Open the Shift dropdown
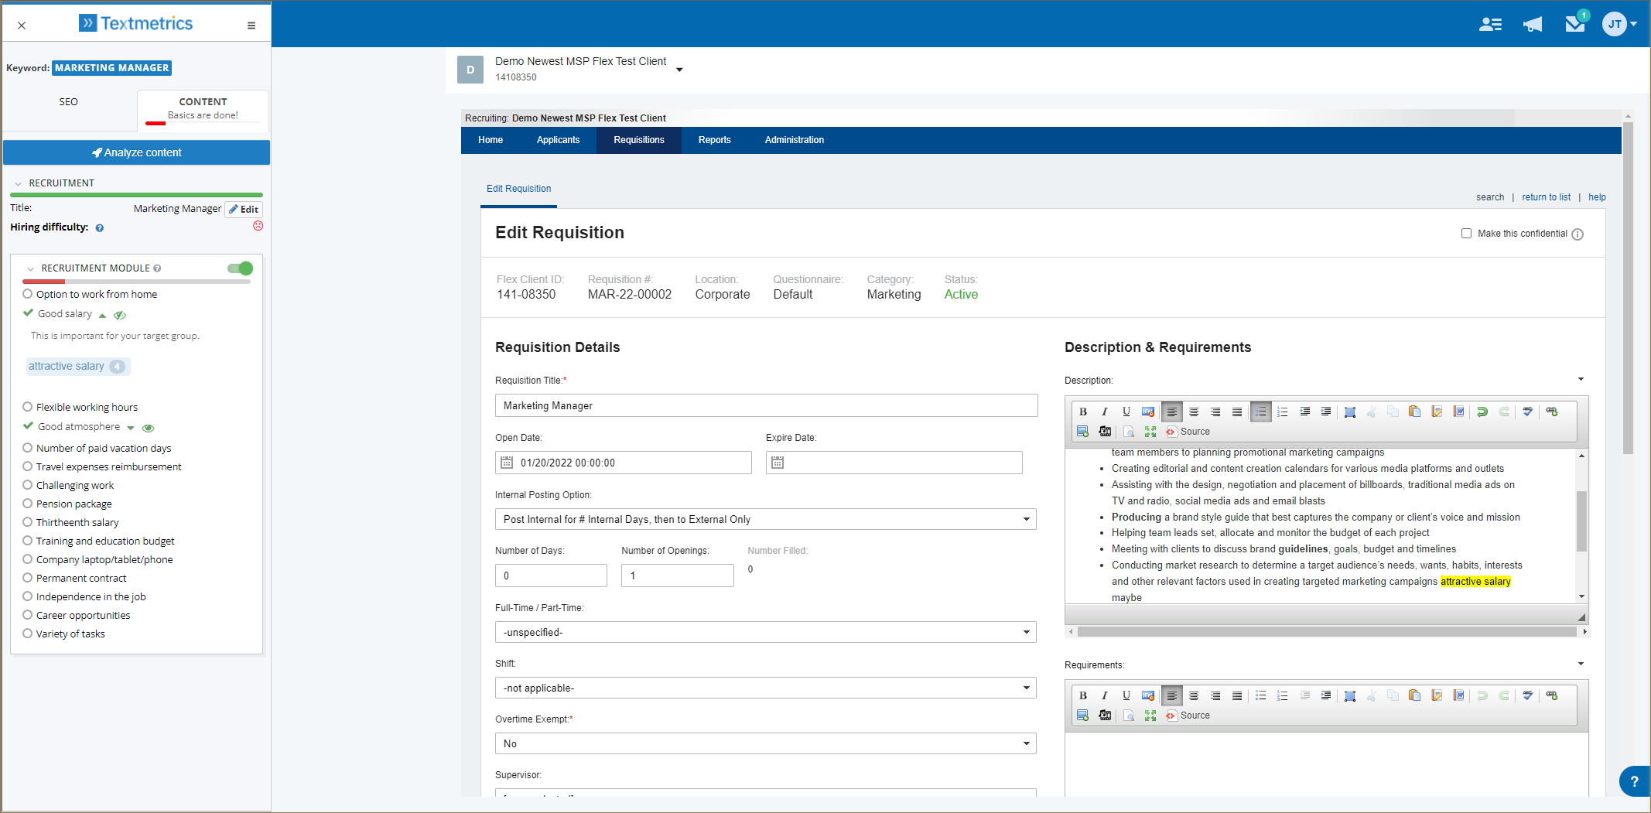1651x813 pixels. pos(765,688)
